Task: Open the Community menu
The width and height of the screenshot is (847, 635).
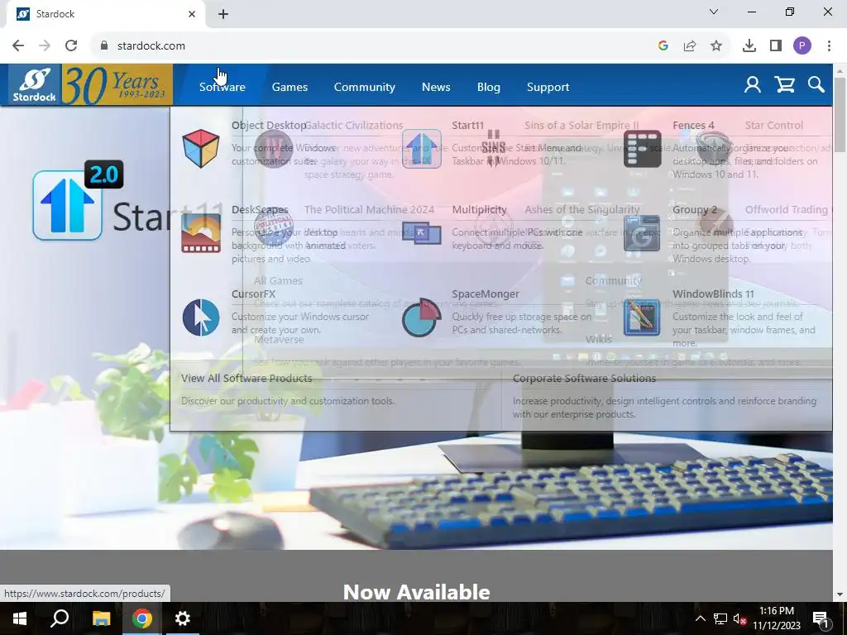Action: point(365,87)
